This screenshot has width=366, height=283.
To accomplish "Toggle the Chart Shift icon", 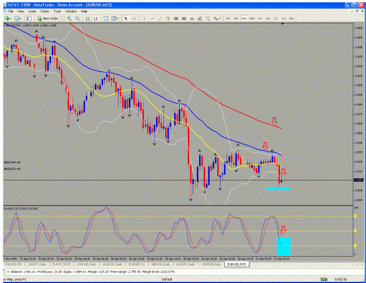I will pyautogui.click(x=95, y=18).
